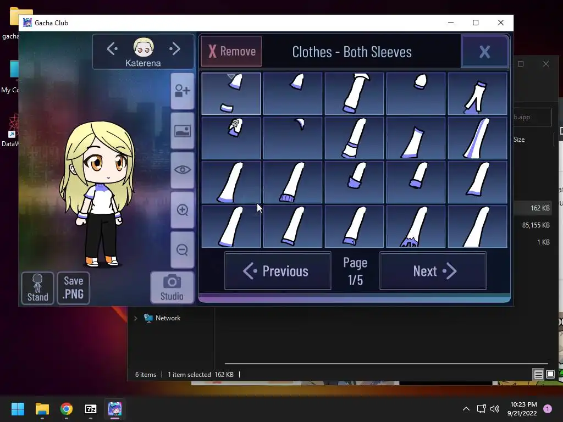
Task: Switch File Explorer to large icons view
Action: (550, 375)
